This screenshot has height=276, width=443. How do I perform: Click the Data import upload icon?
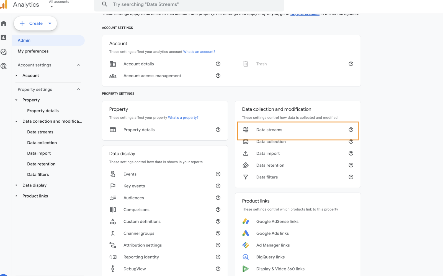coord(246,153)
